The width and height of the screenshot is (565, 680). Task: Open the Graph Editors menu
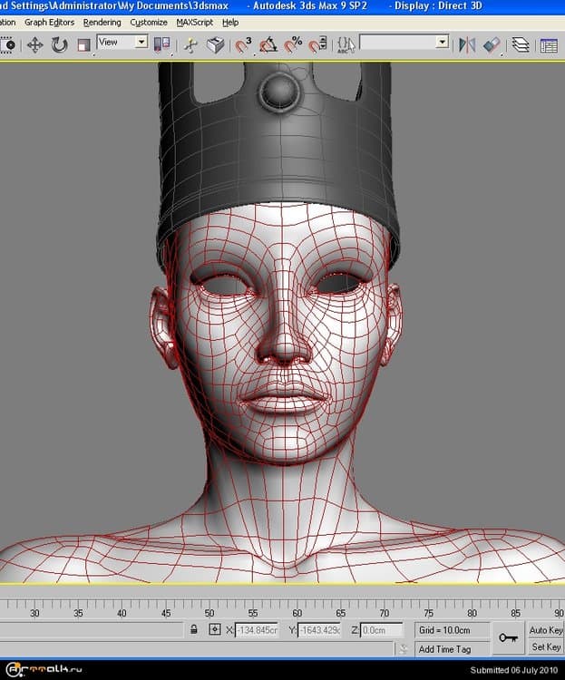pos(50,22)
